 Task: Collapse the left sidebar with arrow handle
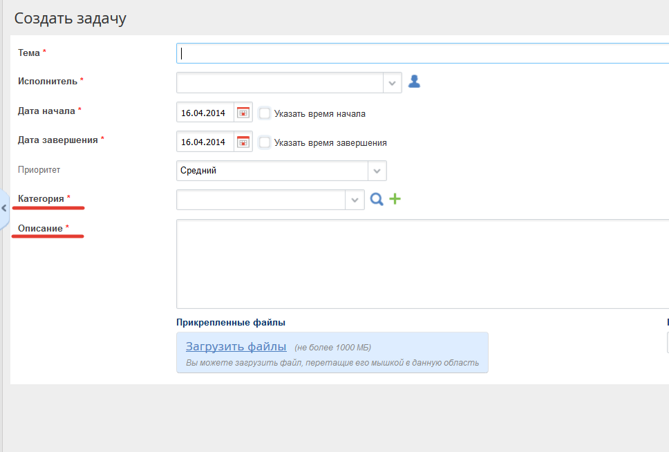(4, 207)
